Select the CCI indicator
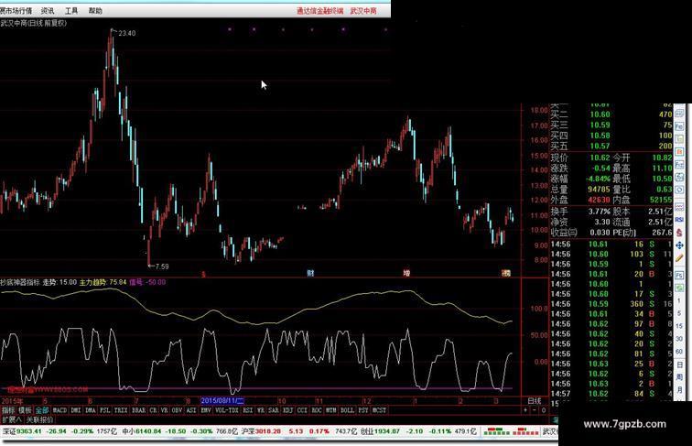This screenshot has height=446, width=692. pos(302,410)
